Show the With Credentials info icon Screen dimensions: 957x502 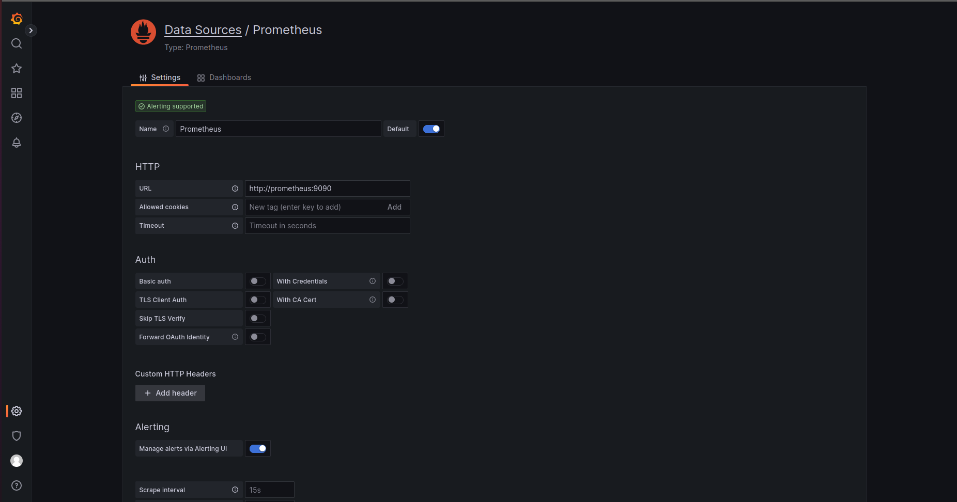click(373, 281)
